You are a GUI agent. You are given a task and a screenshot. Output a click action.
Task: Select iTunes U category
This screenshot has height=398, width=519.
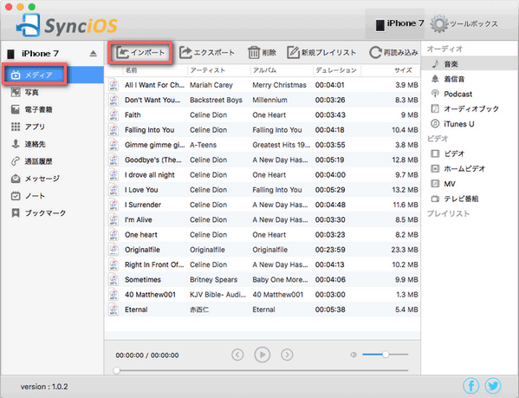(452, 124)
